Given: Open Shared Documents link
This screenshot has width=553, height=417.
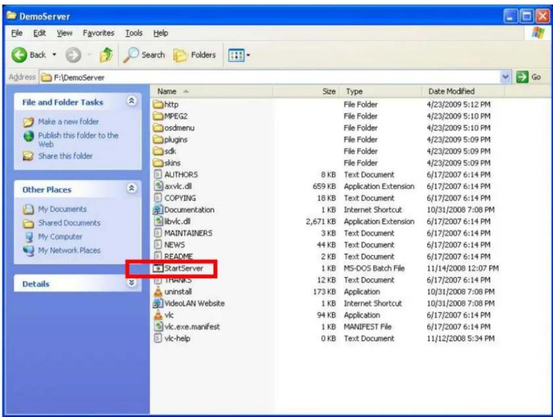Looking at the screenshot, I should [x=69, y=223].
